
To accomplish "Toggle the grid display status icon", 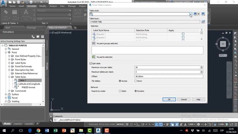I will point(127,124).
